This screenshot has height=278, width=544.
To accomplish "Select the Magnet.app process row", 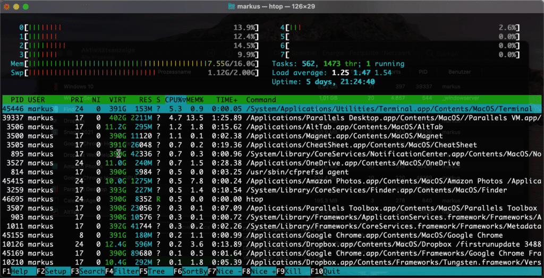I will [x=271, y=136].
